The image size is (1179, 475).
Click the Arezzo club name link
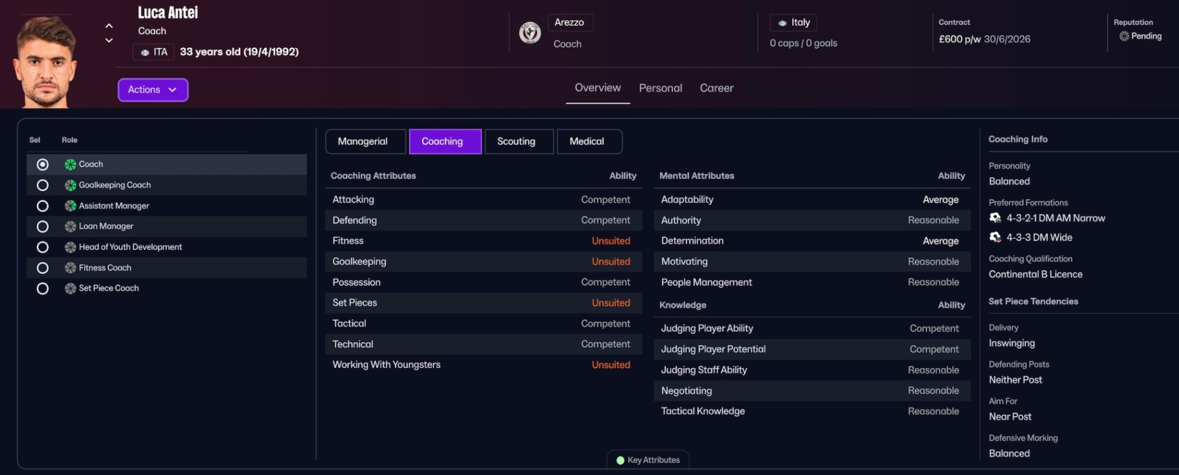pos(569,23)
